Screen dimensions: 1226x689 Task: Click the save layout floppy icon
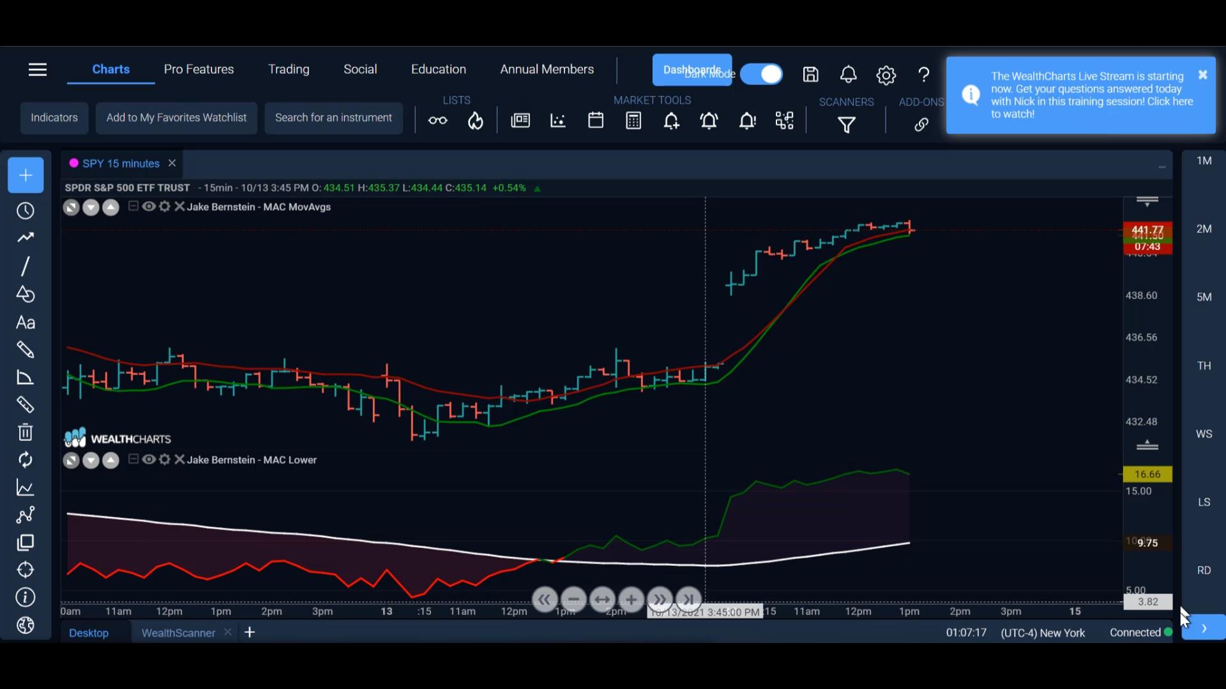(x=811, y=75)
